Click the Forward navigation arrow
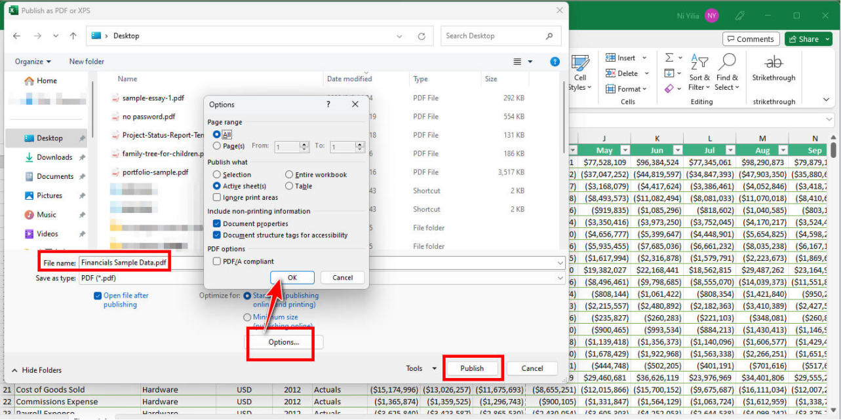Screen dimensions: 841x420 [38, 36]
